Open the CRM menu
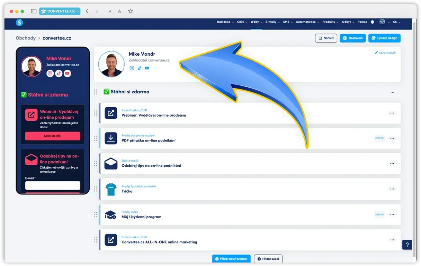The width and height of the screenshot is (421, 266). (242, 22)
